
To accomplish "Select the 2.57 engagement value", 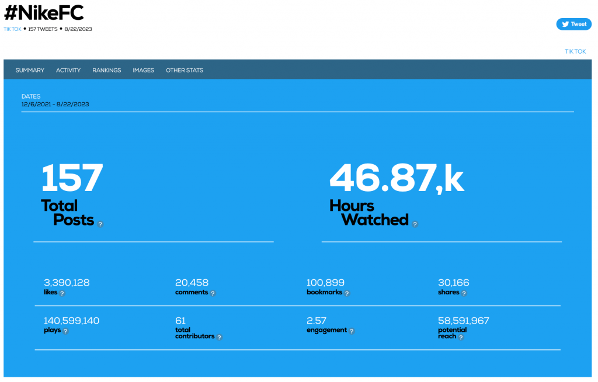I will point(317,321).
